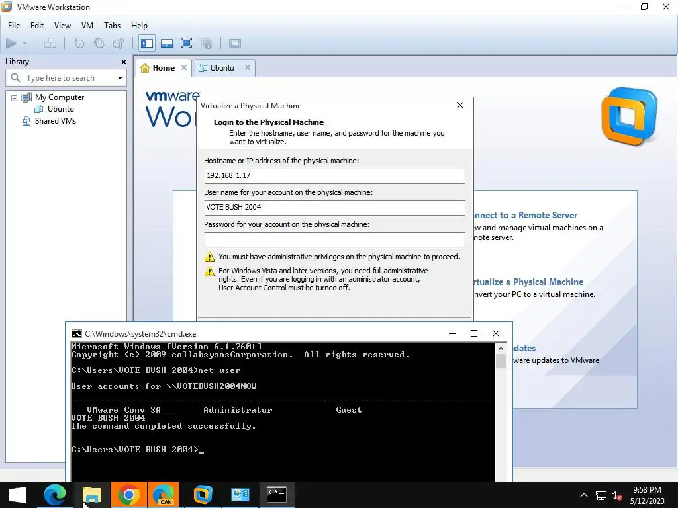Close the cmd.exe window
The image size is (678, 508).
(496, 333)
